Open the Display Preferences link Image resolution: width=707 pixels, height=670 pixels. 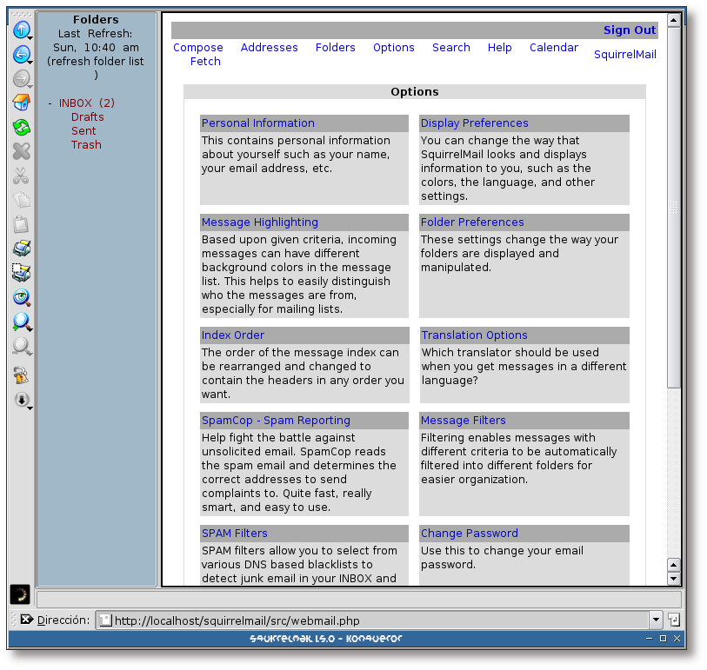click(x=474, y=123)
